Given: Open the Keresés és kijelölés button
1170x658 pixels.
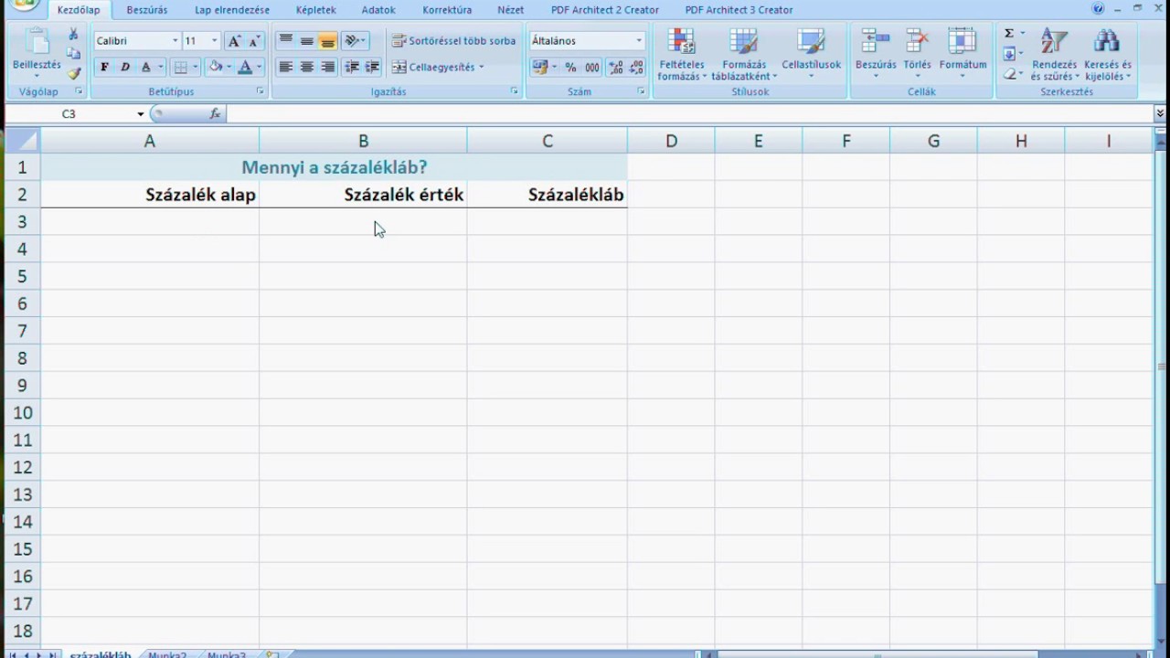Looking at the screenshot, I should [x=1107, y=55].
